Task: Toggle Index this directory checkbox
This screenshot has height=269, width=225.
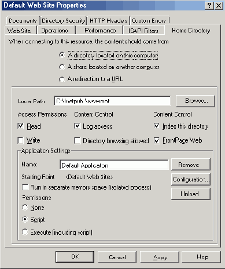Action: click(157, 126)
